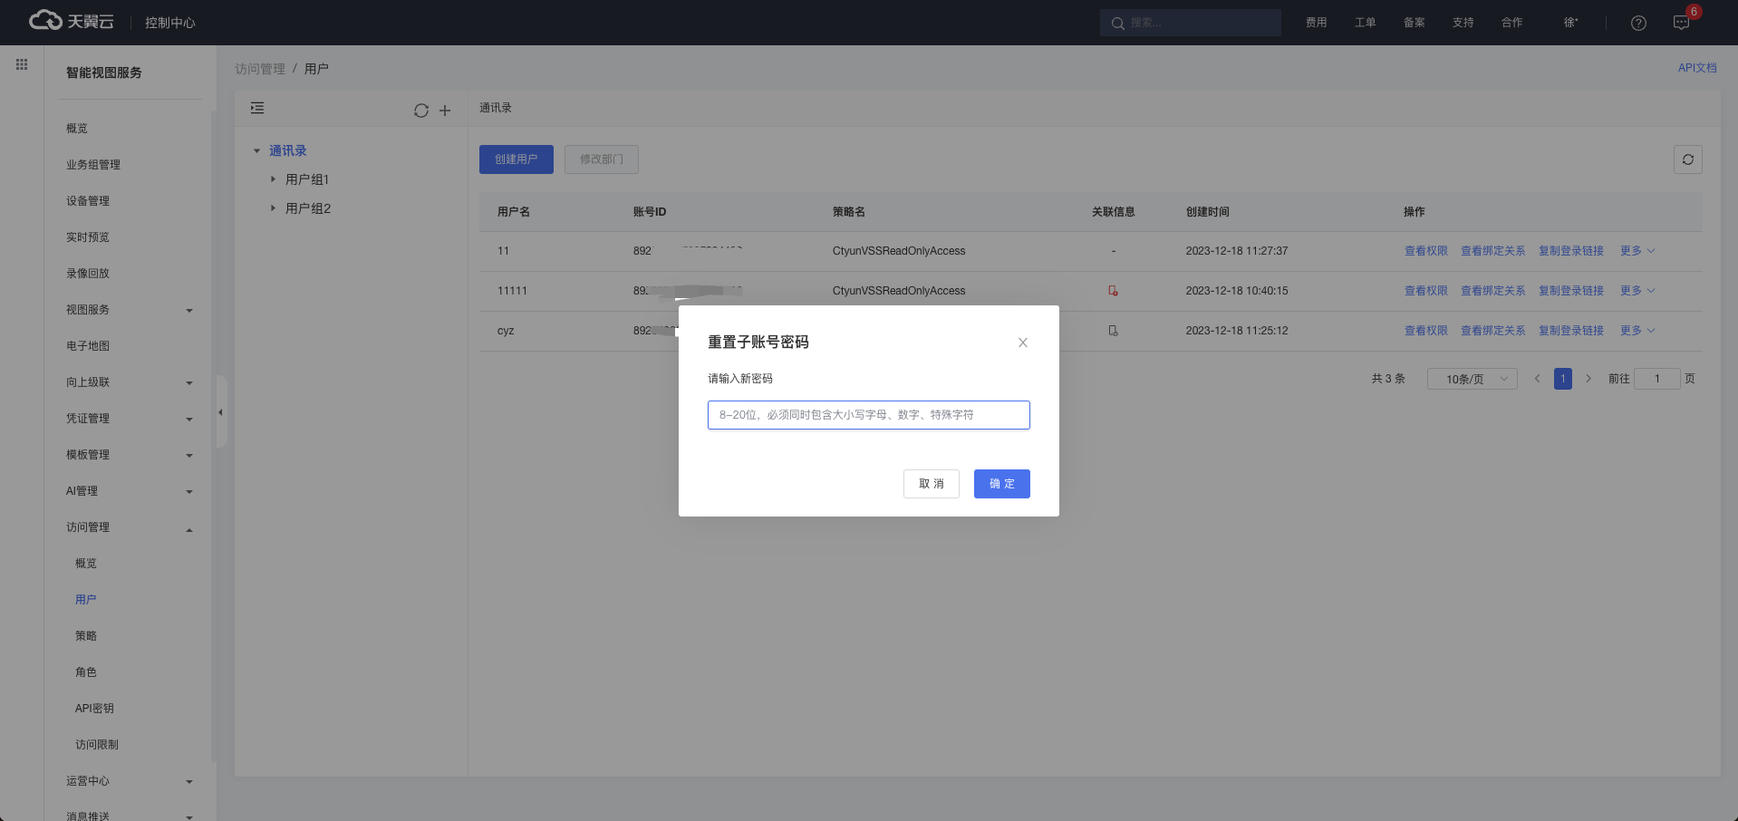Screen dimensions: 1738x821
Task: Close the reset password dialog
Action: pos(1022,343)
